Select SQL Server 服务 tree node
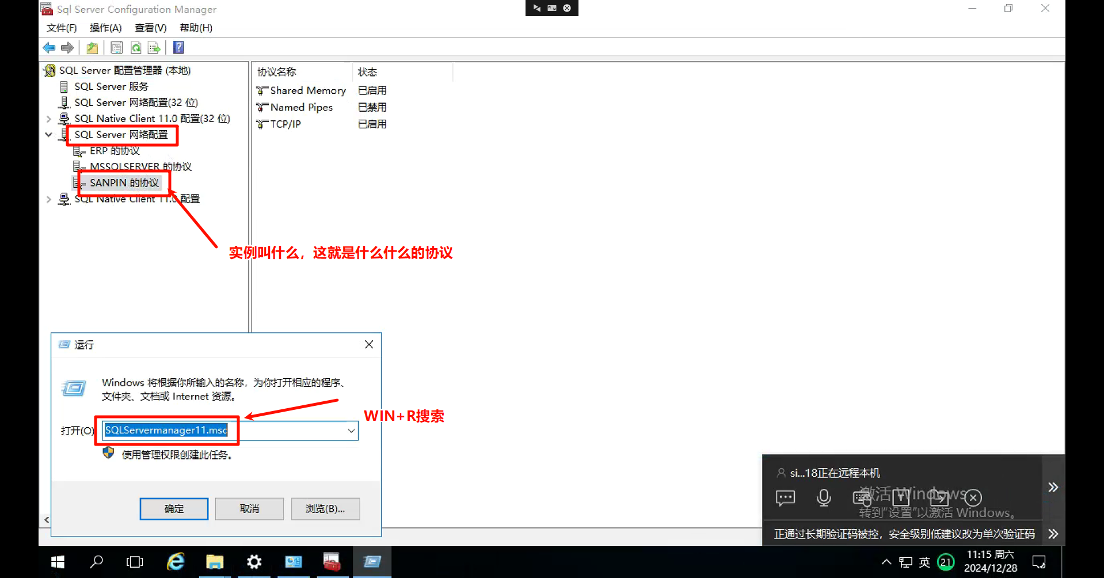 (111, 86)
